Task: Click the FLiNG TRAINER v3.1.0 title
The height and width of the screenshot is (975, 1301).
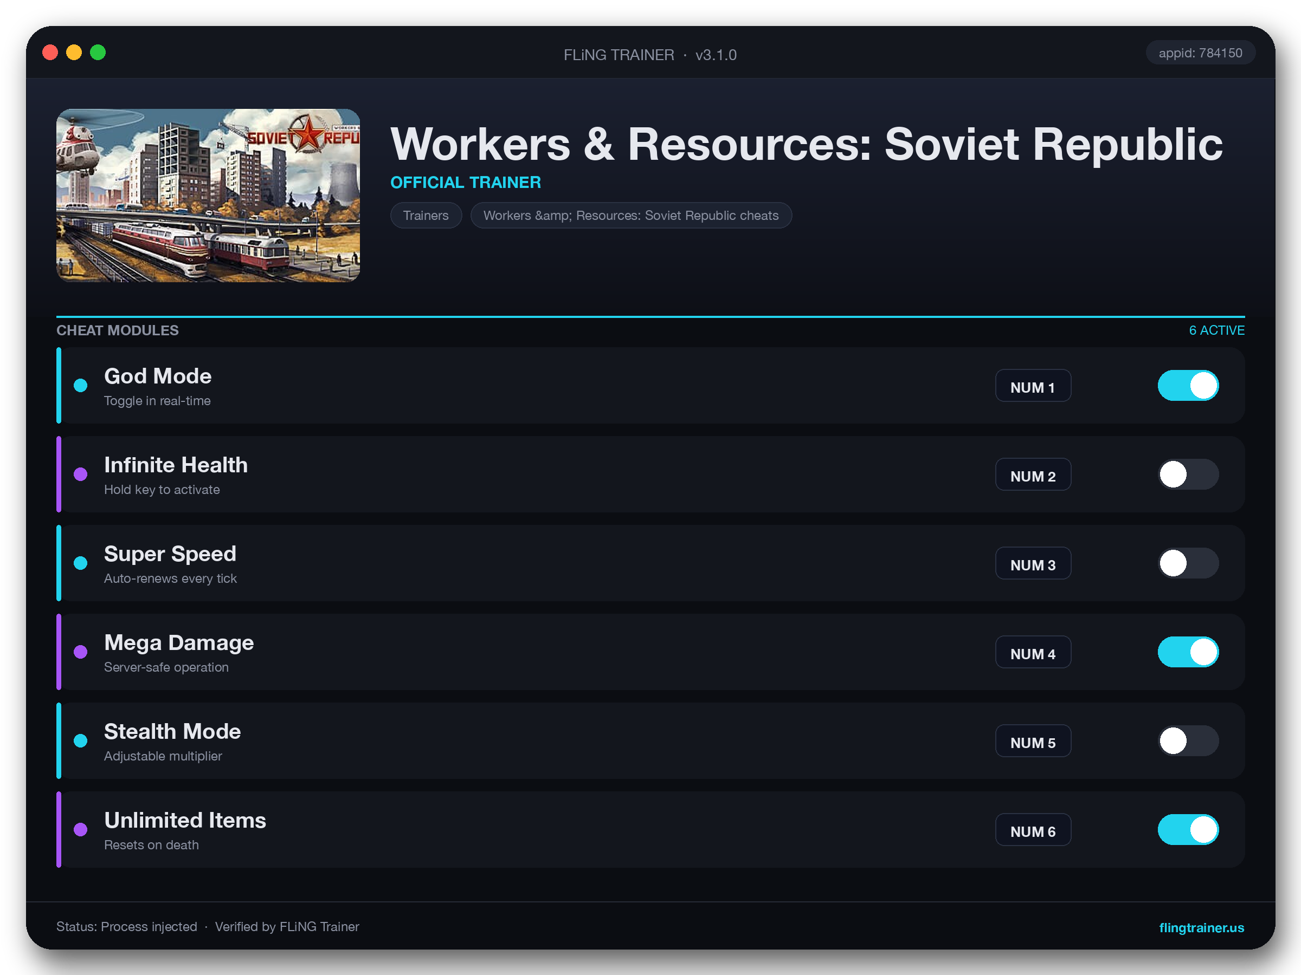Action: tap(650, 55)
